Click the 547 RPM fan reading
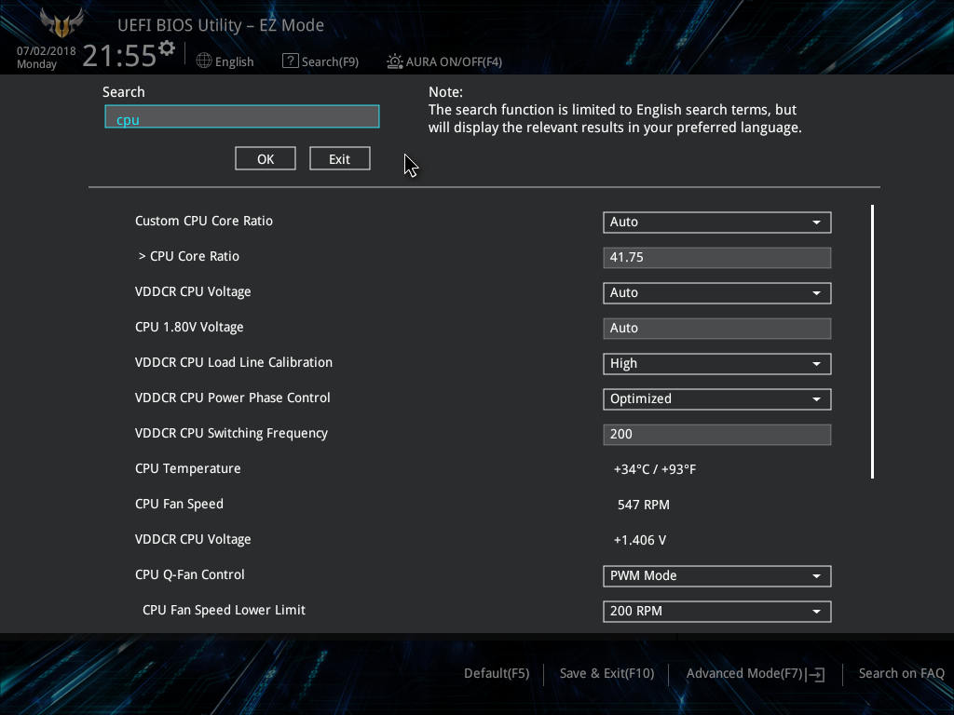This screenshot has height=715, width=954. (x=643, y=505)
